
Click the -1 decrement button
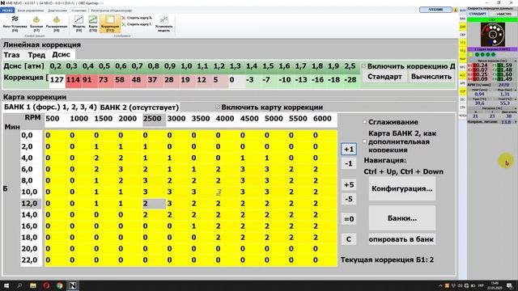349,163
